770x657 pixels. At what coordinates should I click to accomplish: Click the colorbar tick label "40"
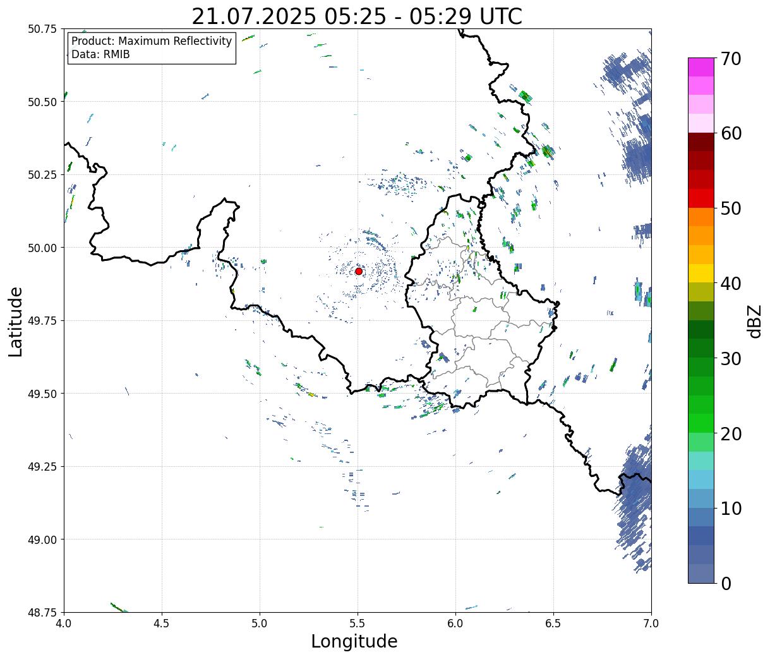click(731, 283)
